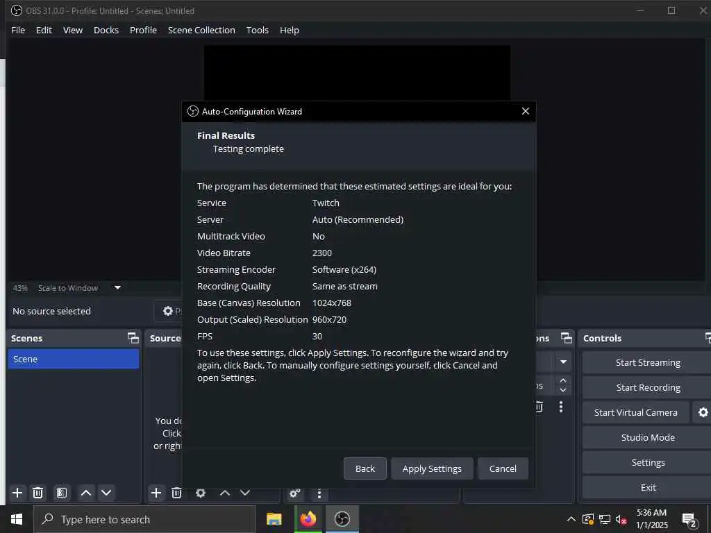Open the View menu
Screen dimensions: 711x533
click(x=73, y=30)
